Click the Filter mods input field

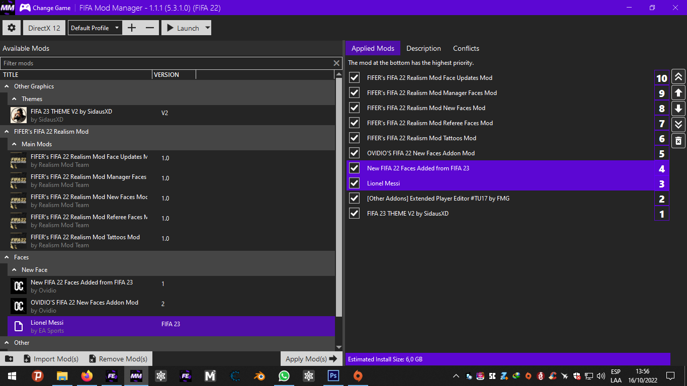tap(166, 63)
